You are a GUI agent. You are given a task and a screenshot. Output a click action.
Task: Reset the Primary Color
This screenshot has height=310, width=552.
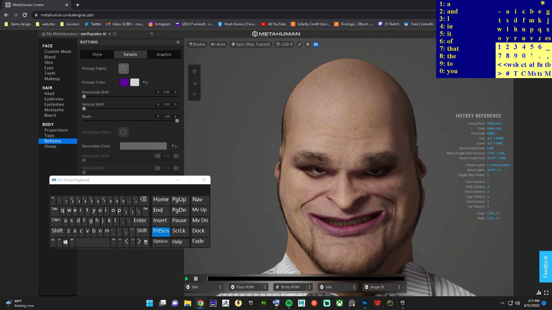pos(145,83)
